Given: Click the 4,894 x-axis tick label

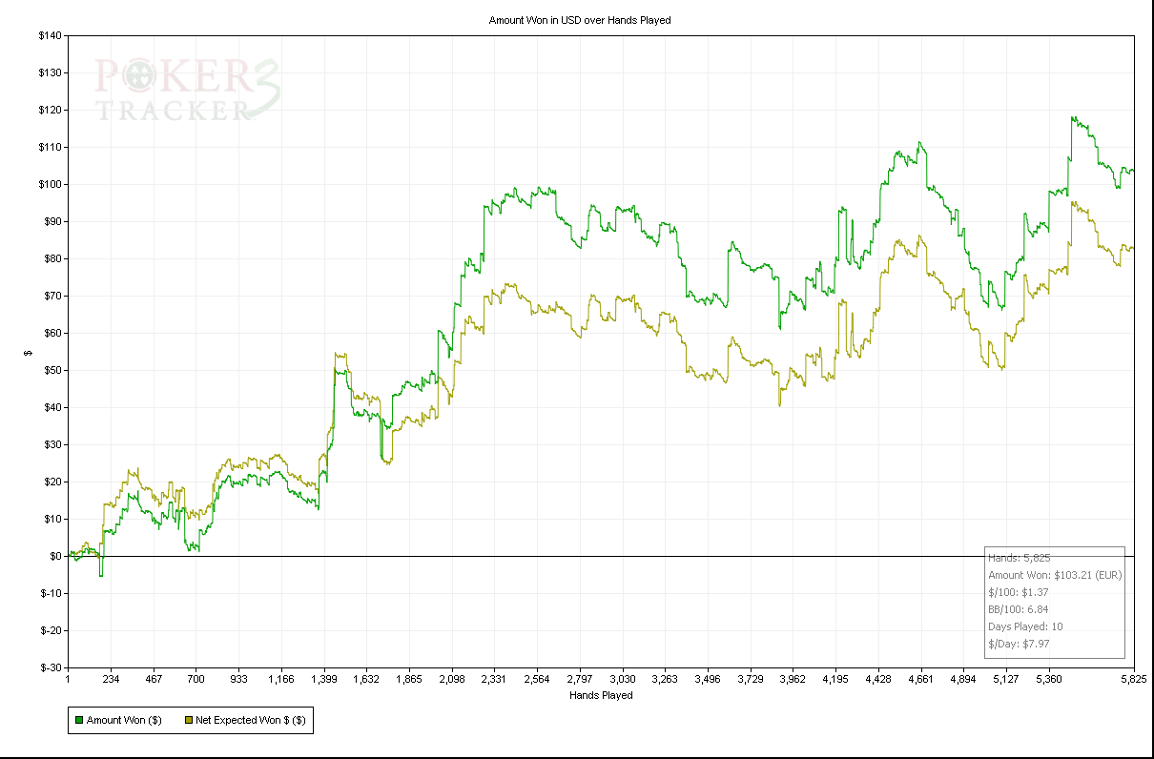Looking at the screenshot, I should pyautogui.click(x=963, y=680).
